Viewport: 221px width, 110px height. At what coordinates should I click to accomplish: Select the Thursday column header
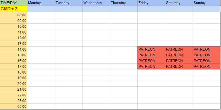pyautogui.click(x=124, y=3)
